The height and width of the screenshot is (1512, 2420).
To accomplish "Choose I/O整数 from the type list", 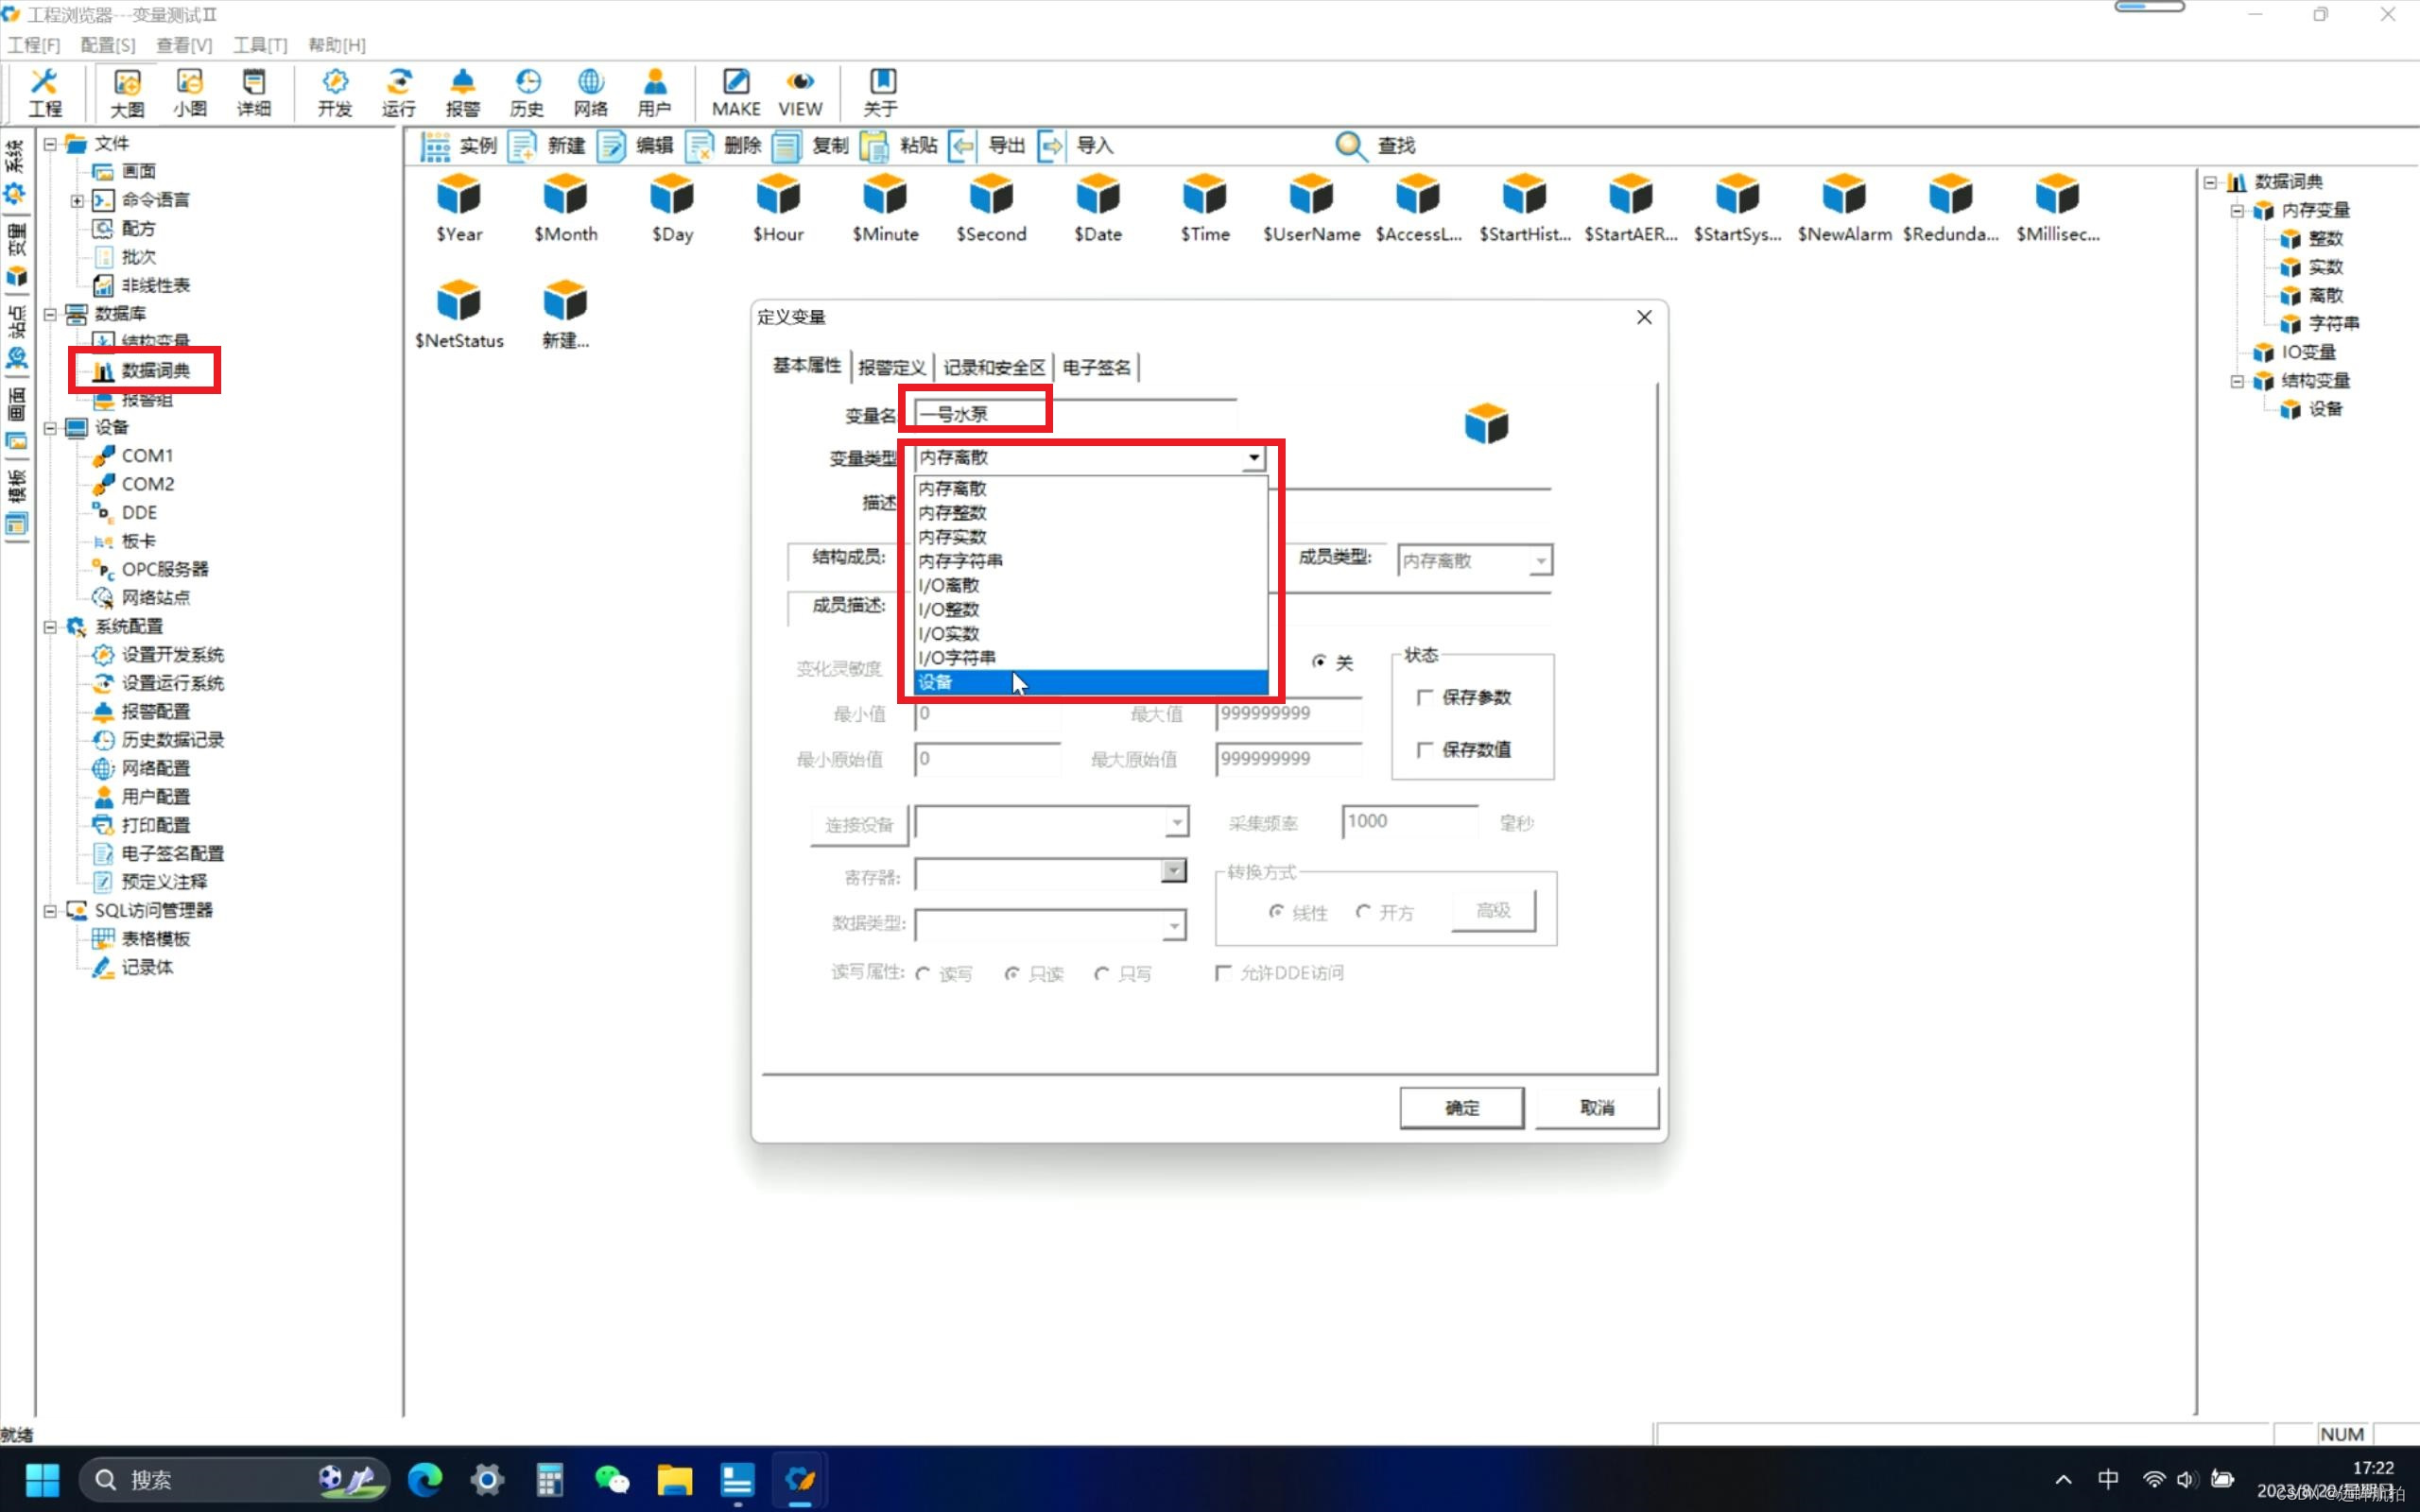I will coord(949,609).
